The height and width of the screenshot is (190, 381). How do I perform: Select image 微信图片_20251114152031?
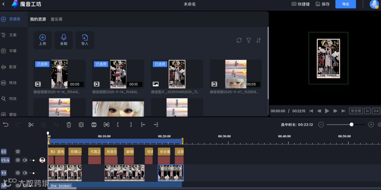(177, 74)
